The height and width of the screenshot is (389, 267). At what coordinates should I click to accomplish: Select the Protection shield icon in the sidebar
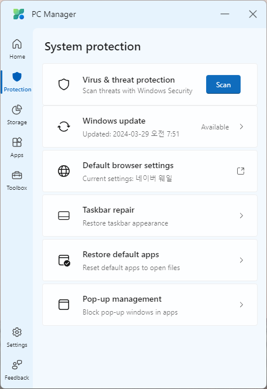point(17,77)
